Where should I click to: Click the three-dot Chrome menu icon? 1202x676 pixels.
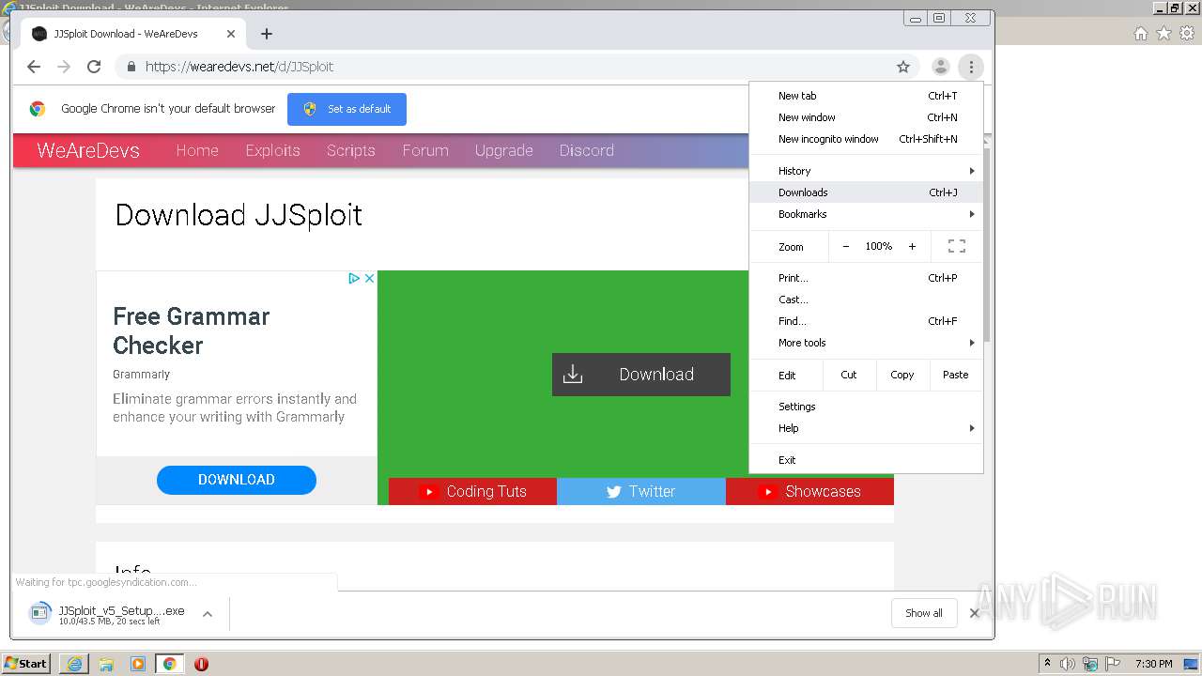[x=971, y=67]
